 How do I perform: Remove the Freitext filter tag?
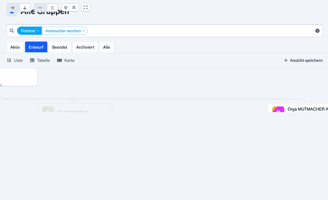pyautogui.click(x=38, y=31)
